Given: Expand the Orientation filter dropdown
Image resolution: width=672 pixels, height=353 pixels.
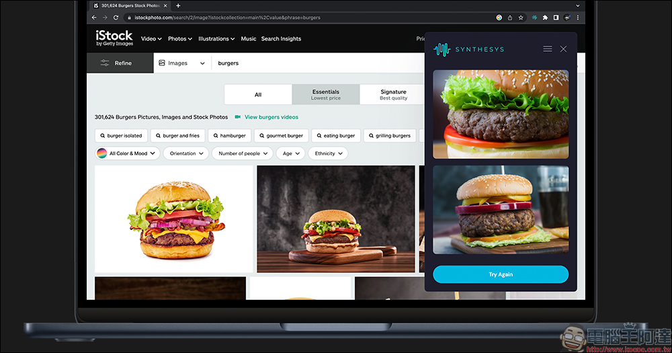Looking at the screenshot, I should pyautogui.click(x=186, y=153).
